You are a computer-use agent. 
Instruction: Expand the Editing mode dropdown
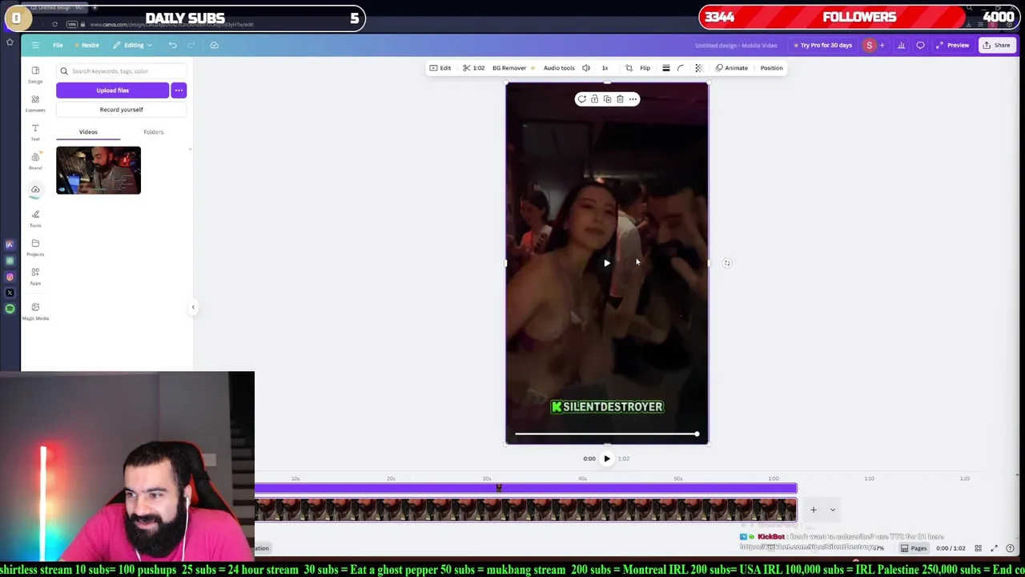[x=133, y=45]
